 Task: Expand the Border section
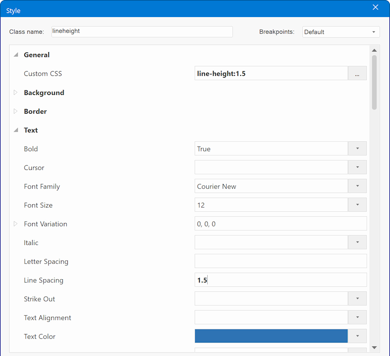(16, 112)
